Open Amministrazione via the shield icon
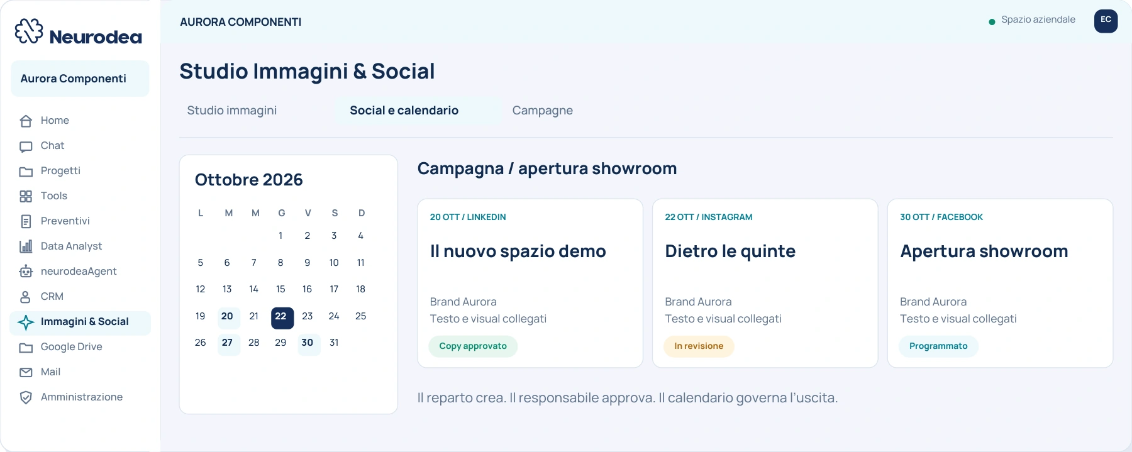Viewport: 1132px width, 452px height. 26,397
